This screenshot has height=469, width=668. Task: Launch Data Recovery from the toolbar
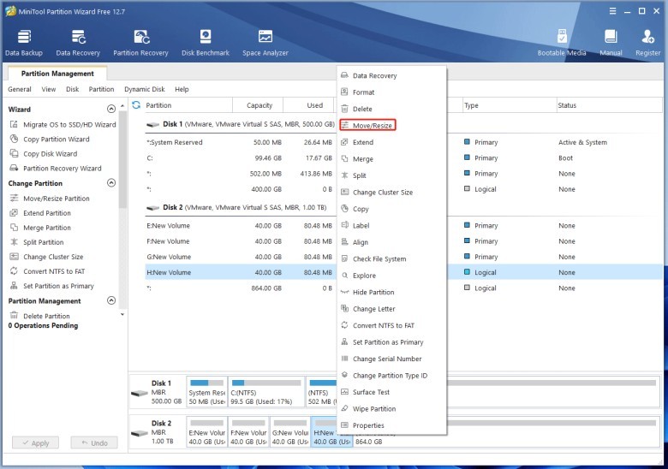[x=78, y=43]
